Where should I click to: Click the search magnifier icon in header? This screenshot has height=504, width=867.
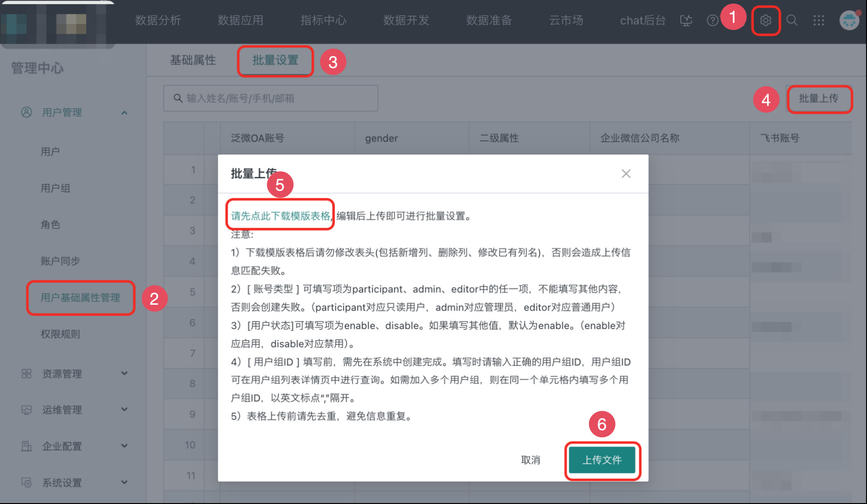tap(792, 21)
